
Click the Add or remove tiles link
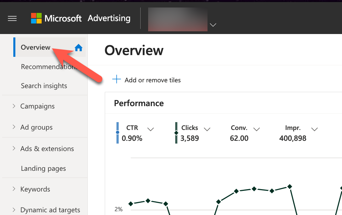point(152,80)
